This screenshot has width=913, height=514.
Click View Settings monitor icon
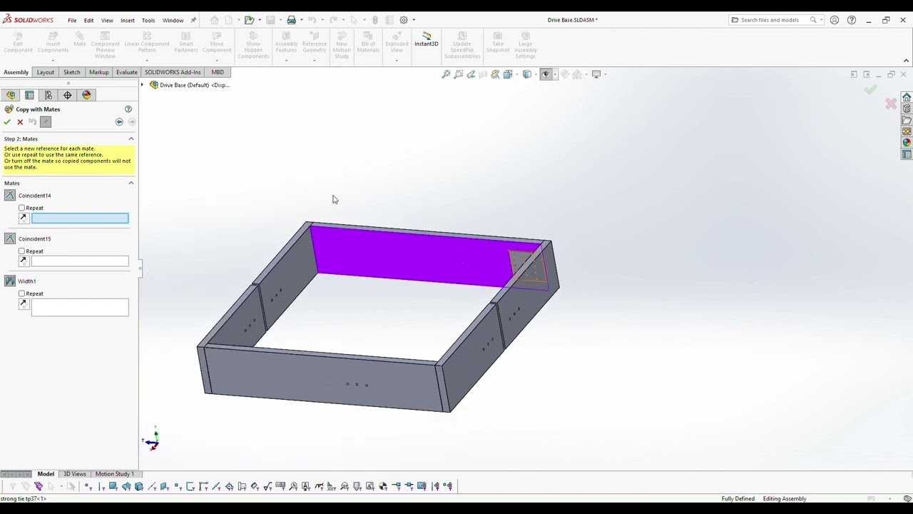(596, 74)
